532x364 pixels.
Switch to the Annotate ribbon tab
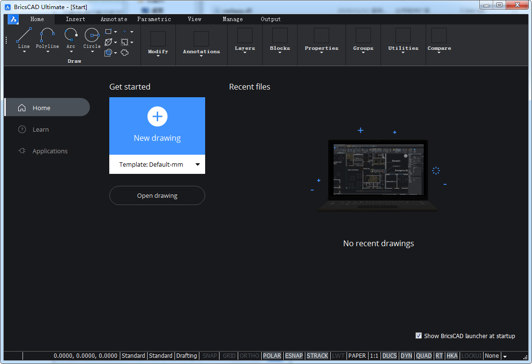114,19
